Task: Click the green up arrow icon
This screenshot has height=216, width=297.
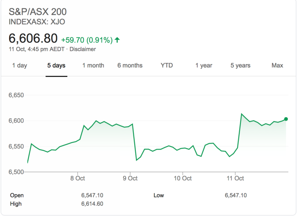Action: click(x=117, y=40)
